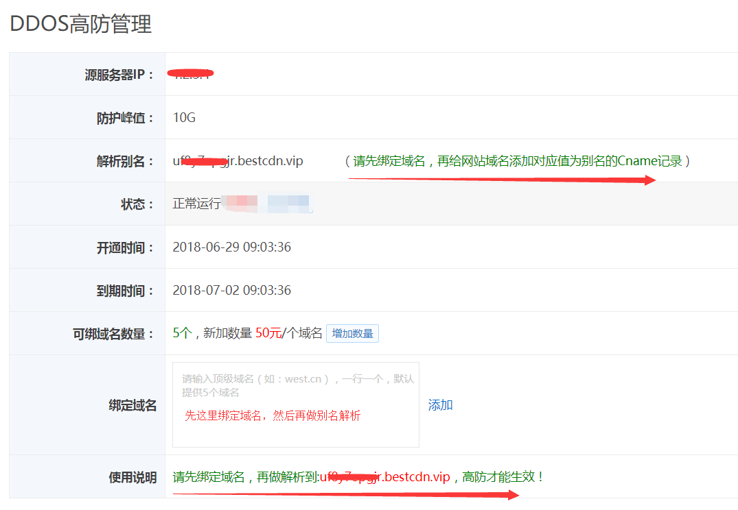
Task: Click the 2018-06-29 09:03:36 activation time
Action: (231, 247)
